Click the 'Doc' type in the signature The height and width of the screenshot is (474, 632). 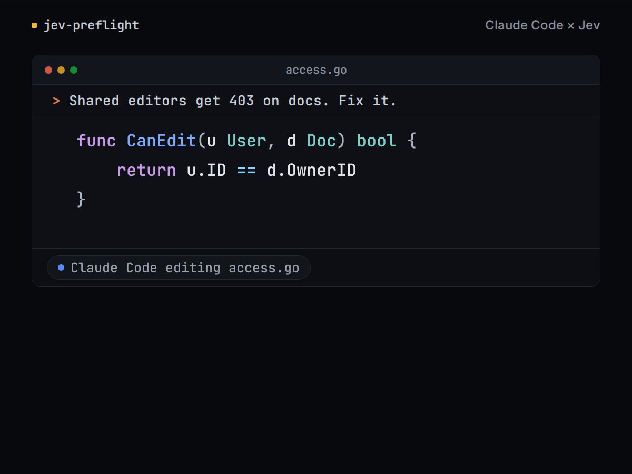pyautogui.click(x=321, y=141)
